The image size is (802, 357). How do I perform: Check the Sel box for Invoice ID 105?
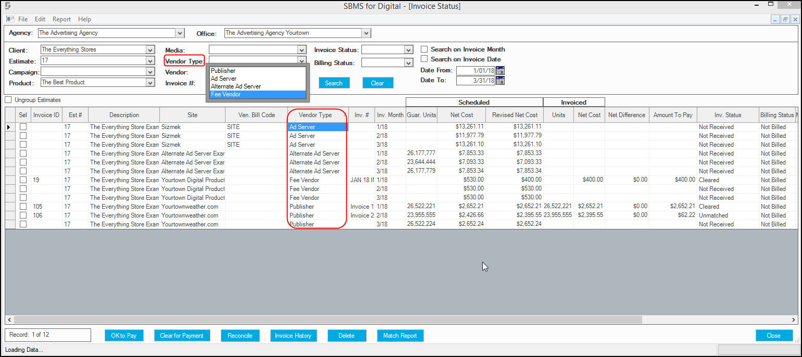(x=23, y=207)
